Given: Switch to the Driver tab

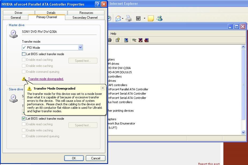Looking at the screenshot, I should [x=19, y=13].
